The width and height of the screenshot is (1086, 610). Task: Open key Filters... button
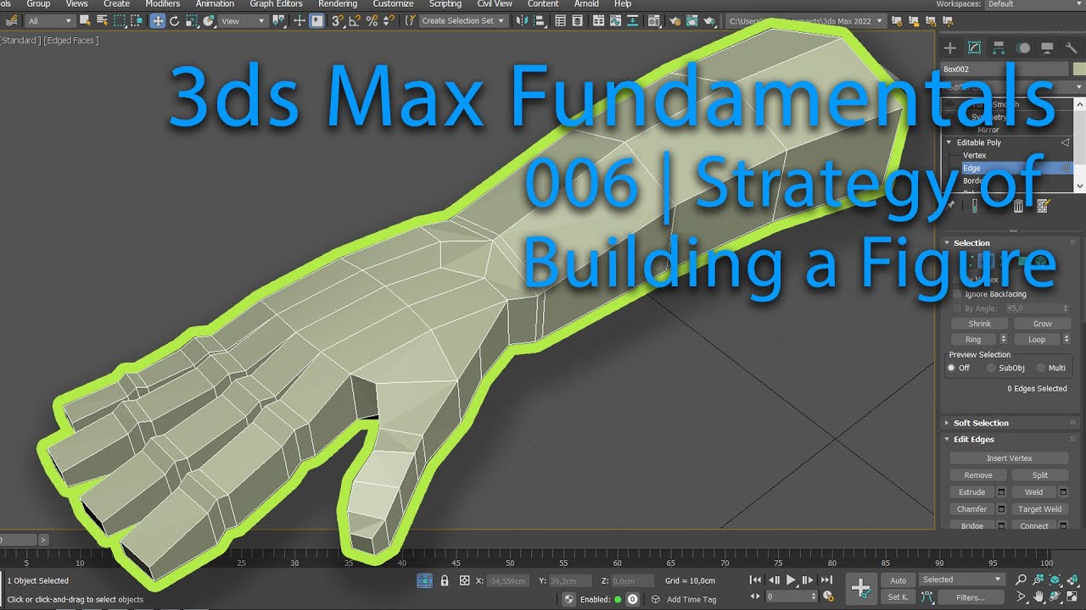point(971,597)
